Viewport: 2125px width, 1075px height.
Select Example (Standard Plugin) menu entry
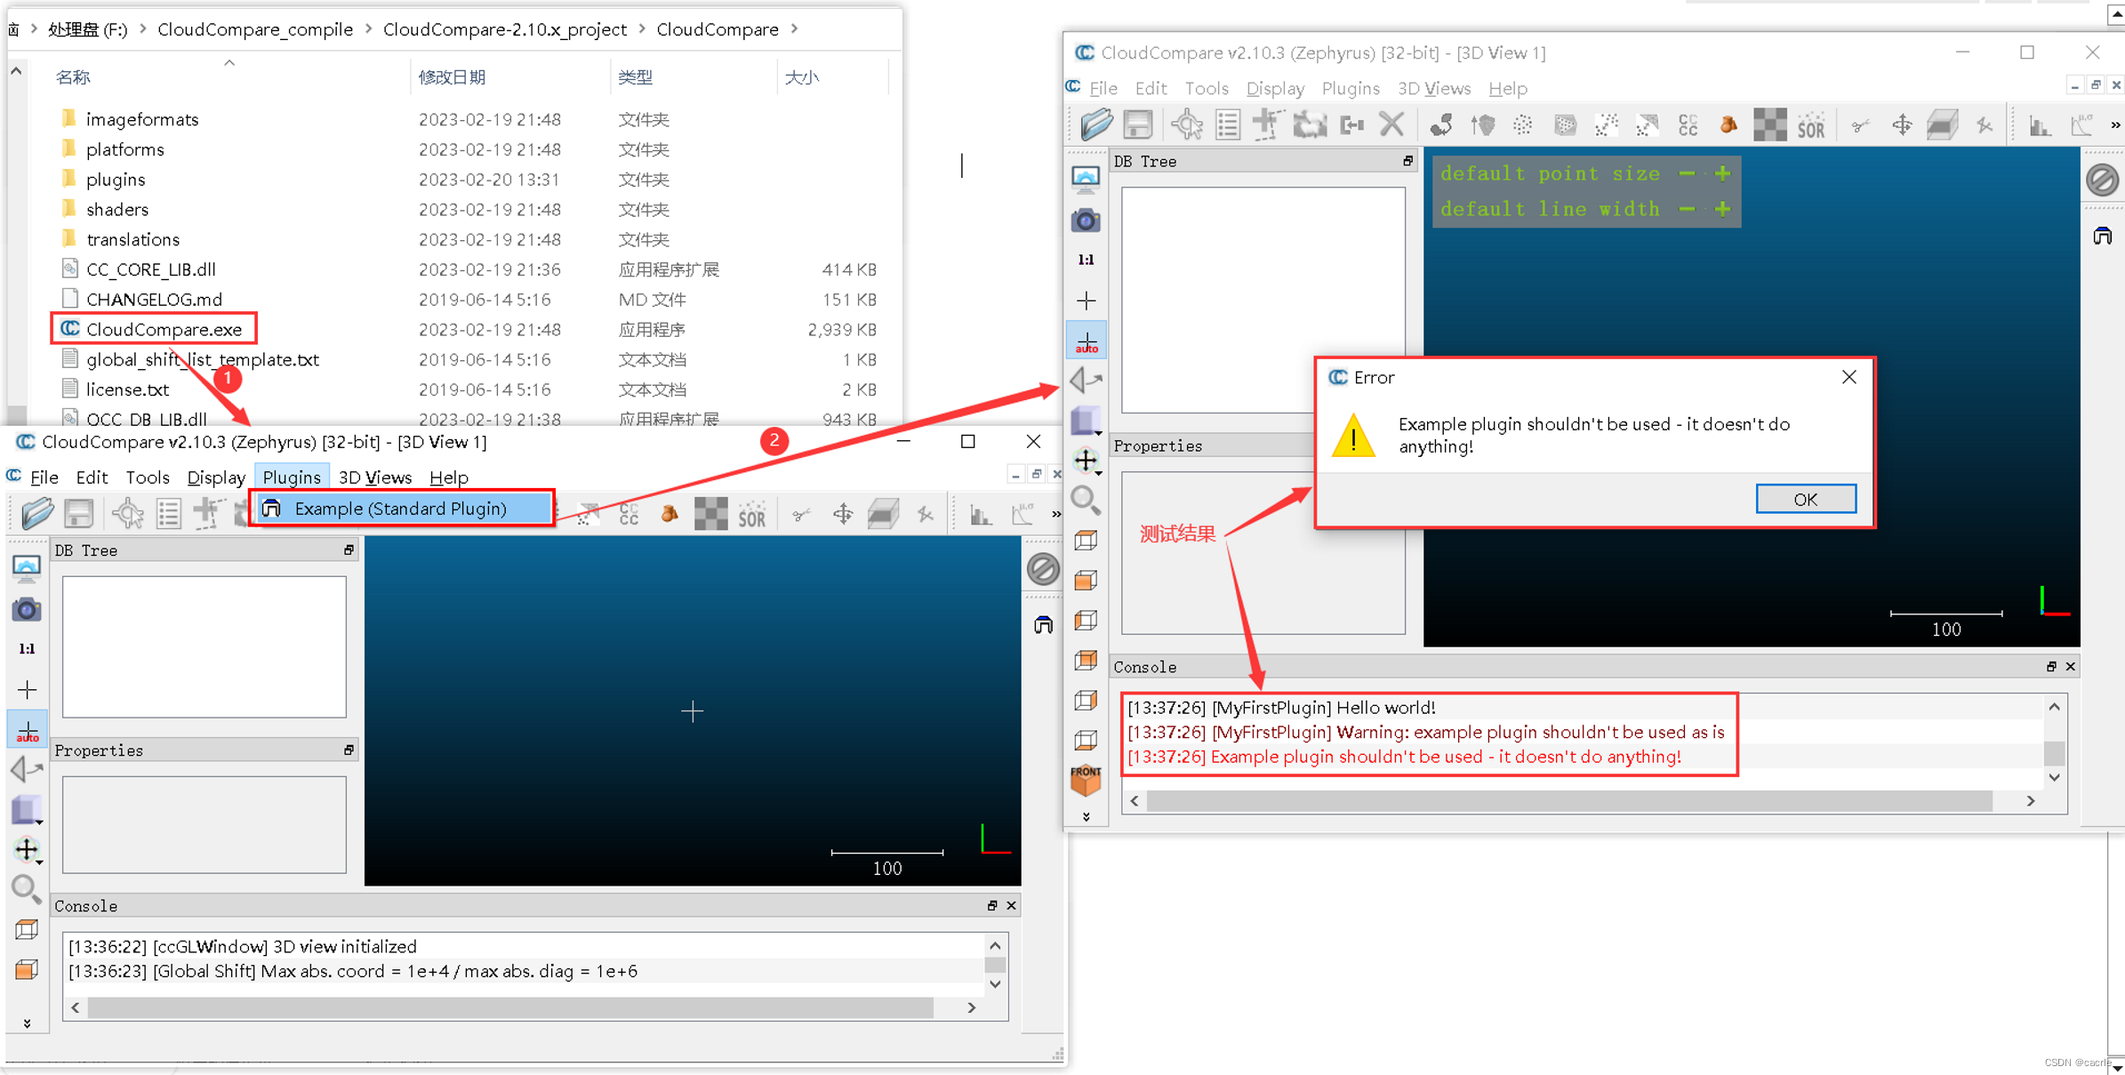click(x=400, y=508)
